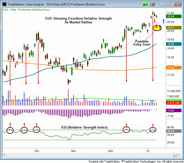
Task: Click the scrollbar right arrow
Action: pyautogui.click(x=179, y=155)
